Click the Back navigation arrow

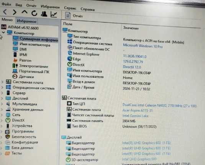click(x=5, y=12)
